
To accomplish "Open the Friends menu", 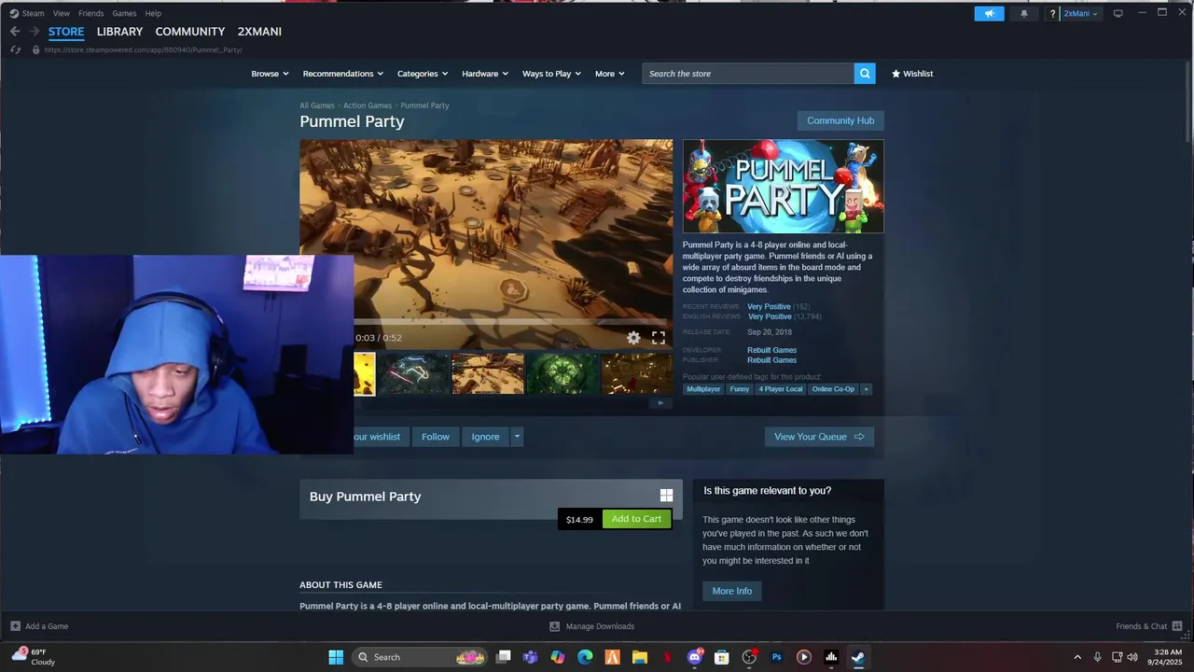I will [x=90, y=13].
